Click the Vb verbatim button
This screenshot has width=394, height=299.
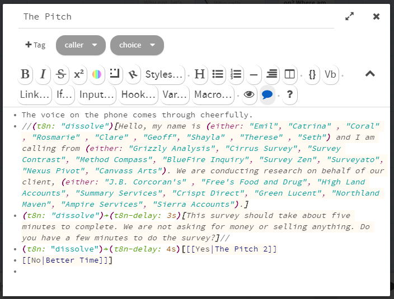click(330, 74)
